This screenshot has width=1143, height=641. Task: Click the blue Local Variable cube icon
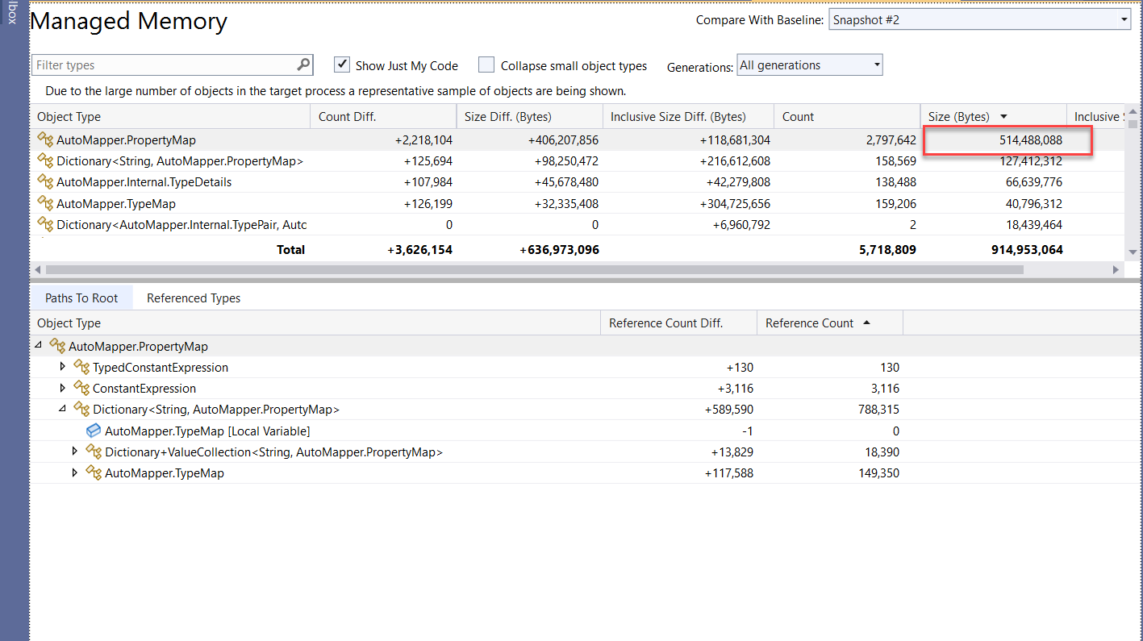pos(94,431)
